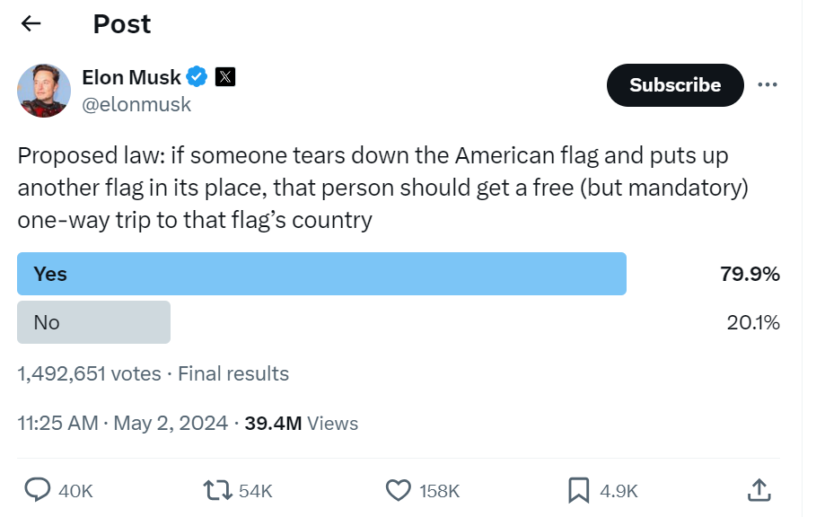Click the 11:25 AM May 2 timestamp
Screen dimensions: 816x517
[122, 424]
